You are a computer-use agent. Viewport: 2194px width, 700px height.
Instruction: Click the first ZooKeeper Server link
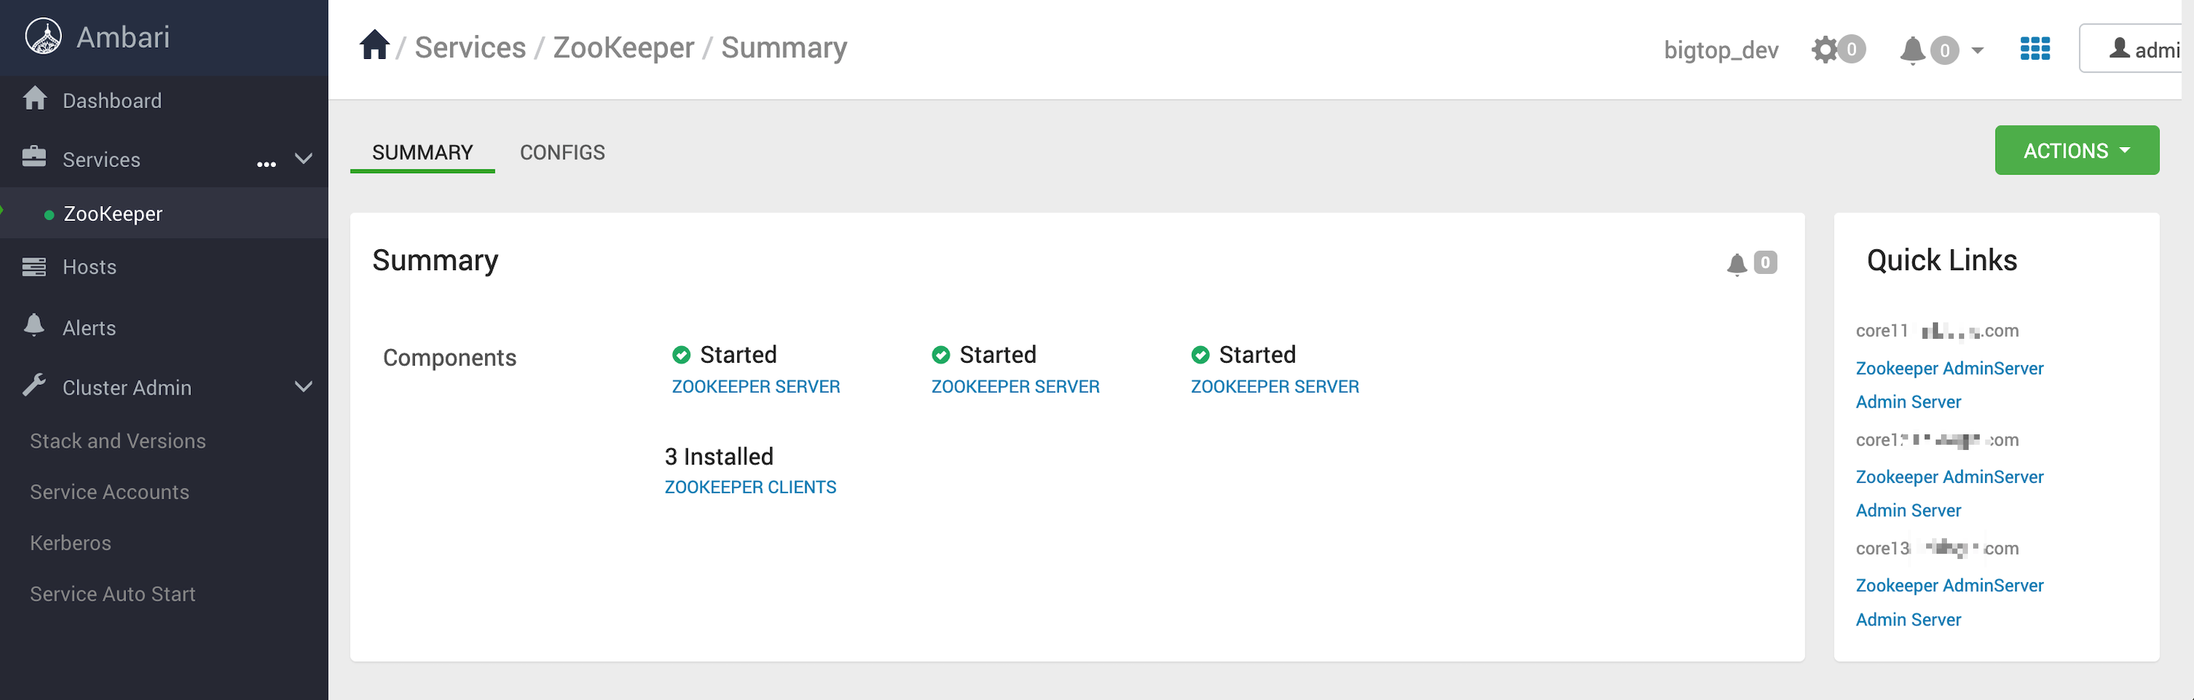point(755,387)
